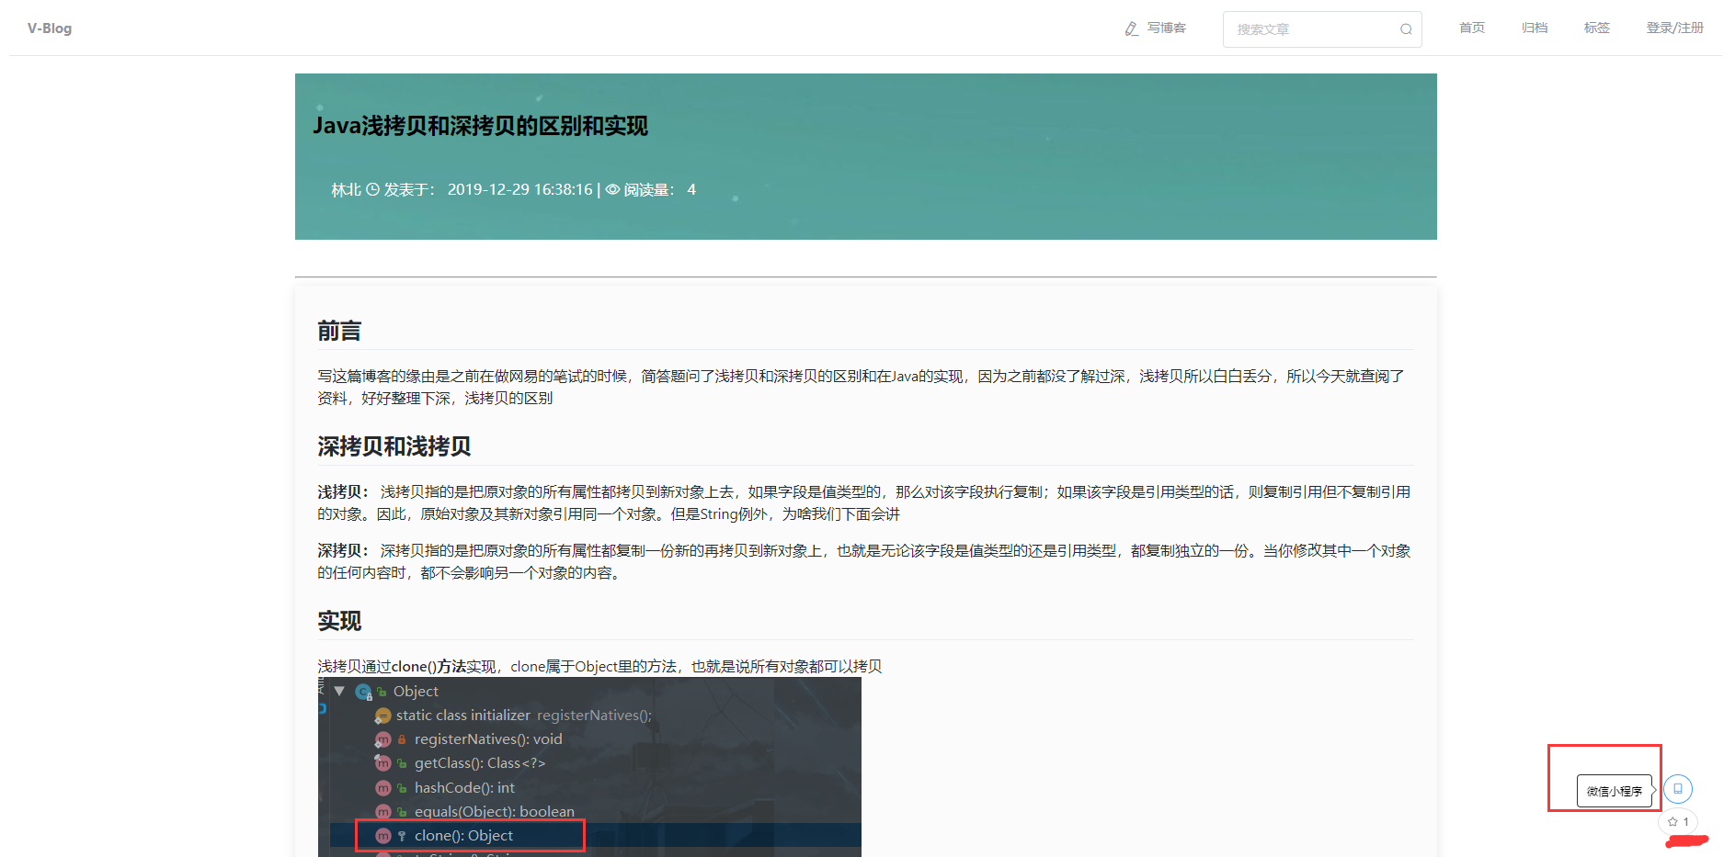1735x857 pixels.
Task: Click the lock icon beside registerNatives(): void
Action: tap(404, 739)
